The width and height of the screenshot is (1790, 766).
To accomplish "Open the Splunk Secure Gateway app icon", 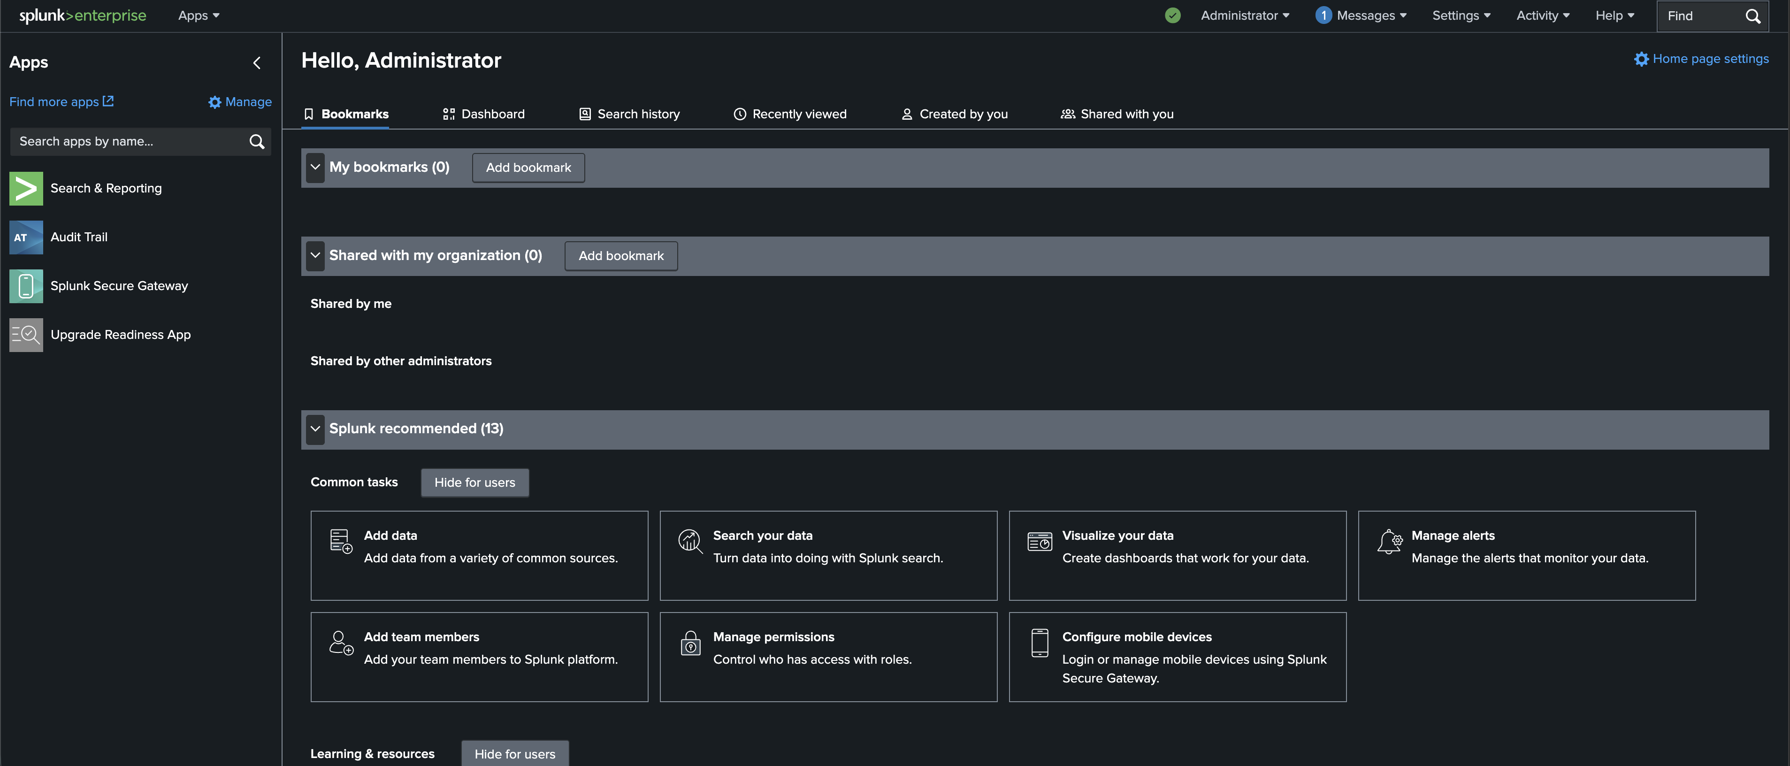I will 26,286.
